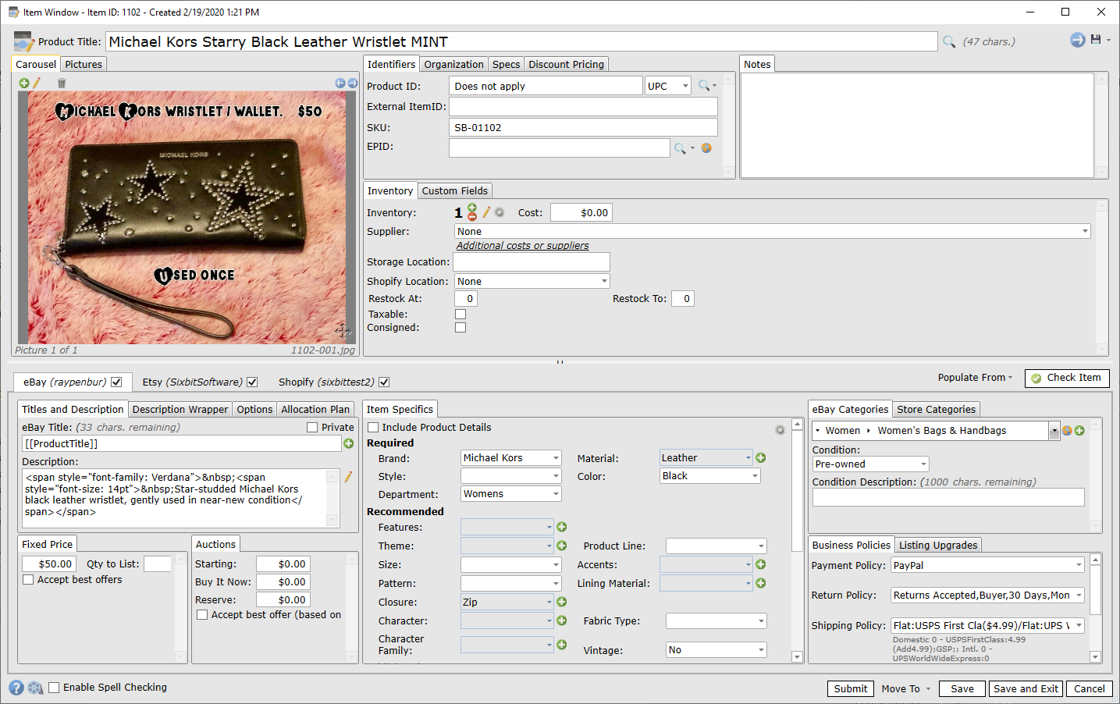Open the Discount Pricing tab

[566, 65]
